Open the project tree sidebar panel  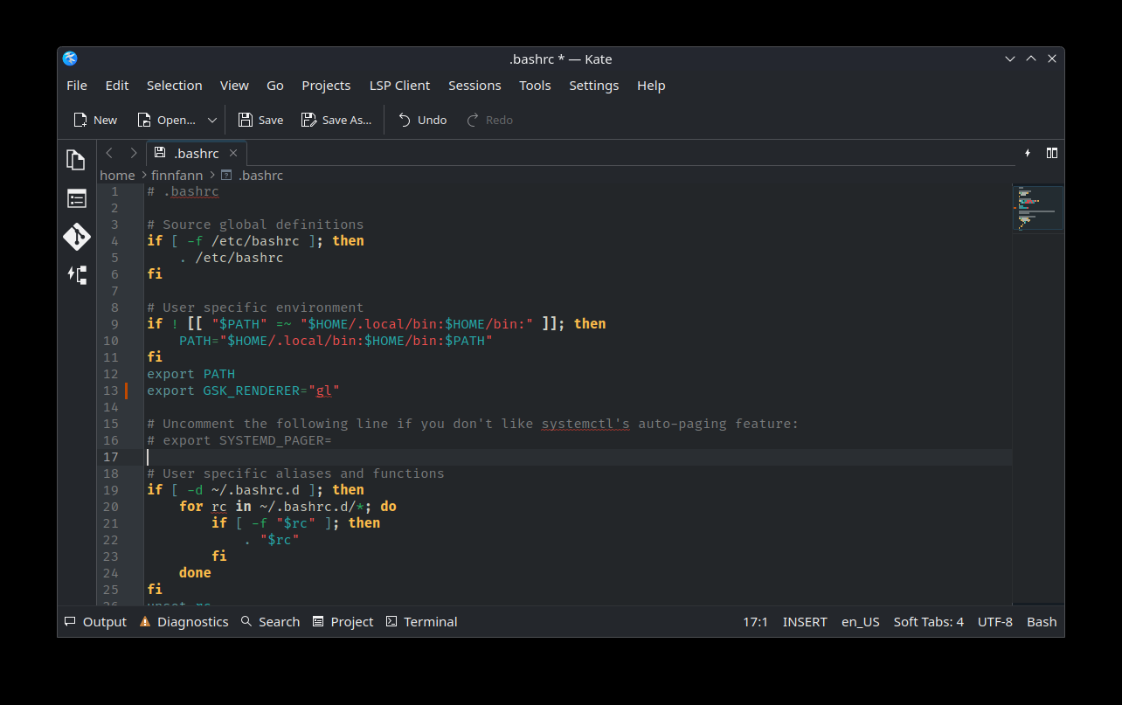coord(77,275)
